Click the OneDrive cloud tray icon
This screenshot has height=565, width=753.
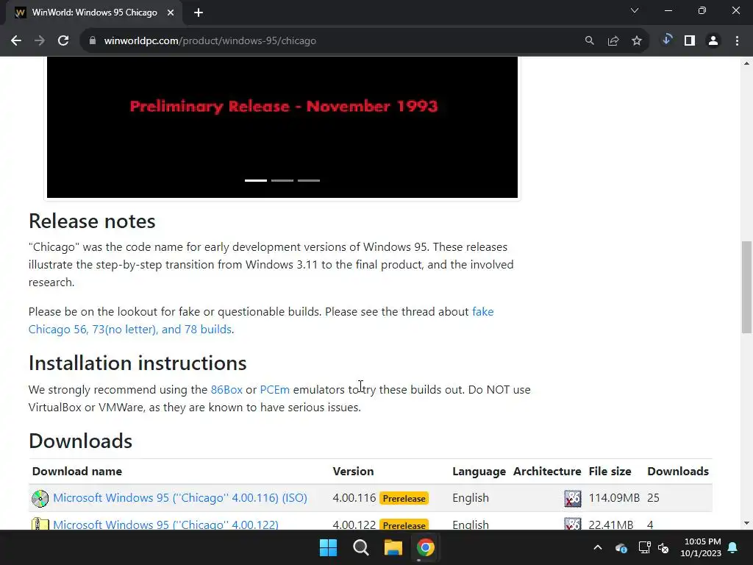621,547
